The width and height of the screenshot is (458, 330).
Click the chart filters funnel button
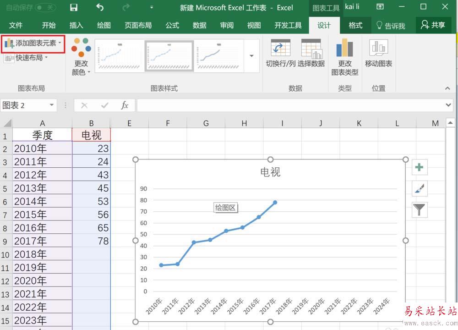tap(420, 210)
